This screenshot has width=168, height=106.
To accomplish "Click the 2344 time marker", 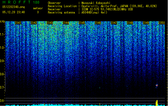I will (x=66, y=23).
